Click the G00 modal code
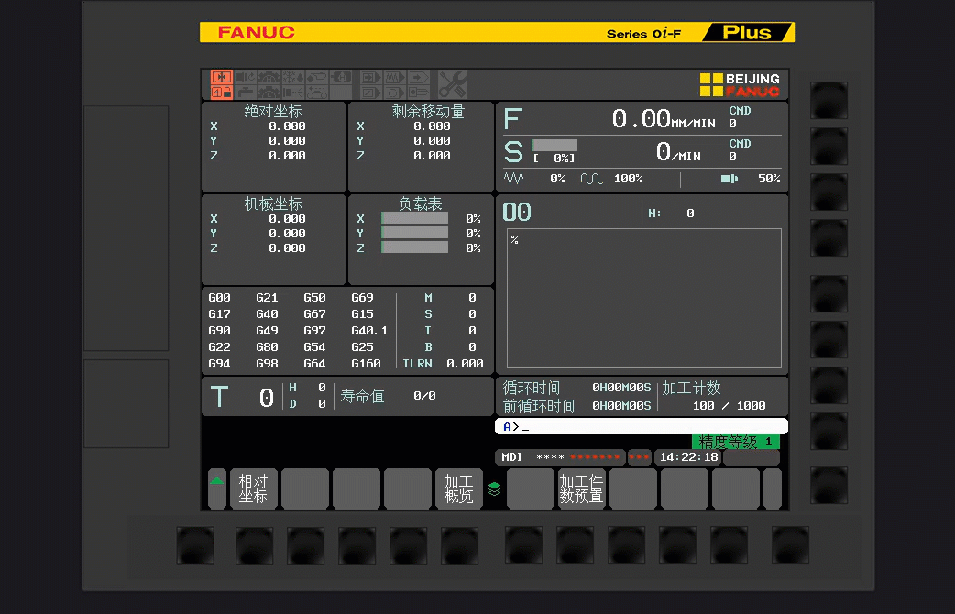Image resolution: width=955 pixels, height=614 pixels. click(x=219, y=297)
